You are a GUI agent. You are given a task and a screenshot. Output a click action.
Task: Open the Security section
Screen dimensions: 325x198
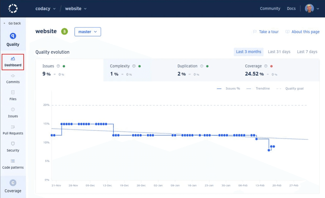pyautogui.click(x=13, y=147)
